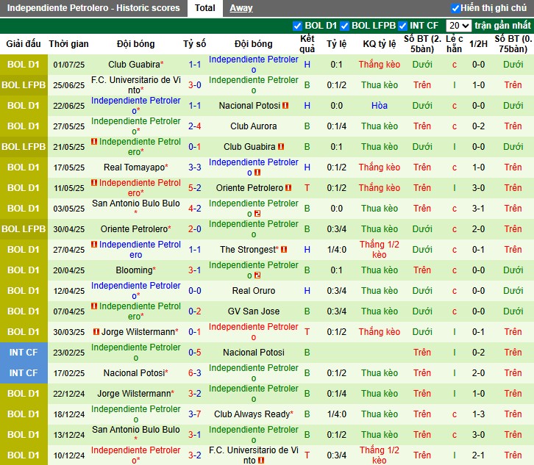Click the date 13/12/24

tap(69, 435)
